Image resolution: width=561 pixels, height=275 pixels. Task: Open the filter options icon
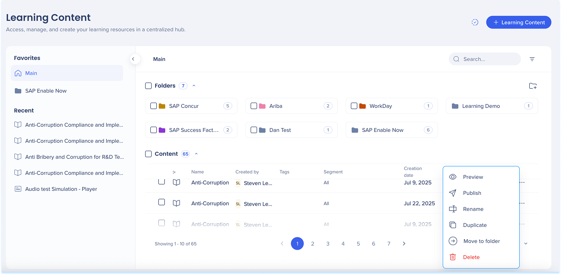point(532,59)
